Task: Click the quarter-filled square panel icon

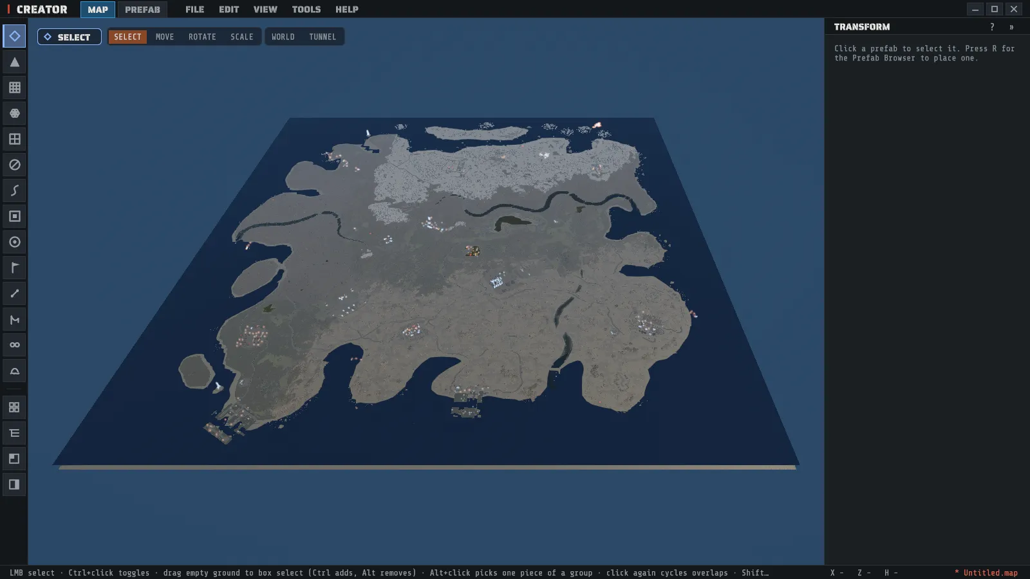Action: point(14,459)
